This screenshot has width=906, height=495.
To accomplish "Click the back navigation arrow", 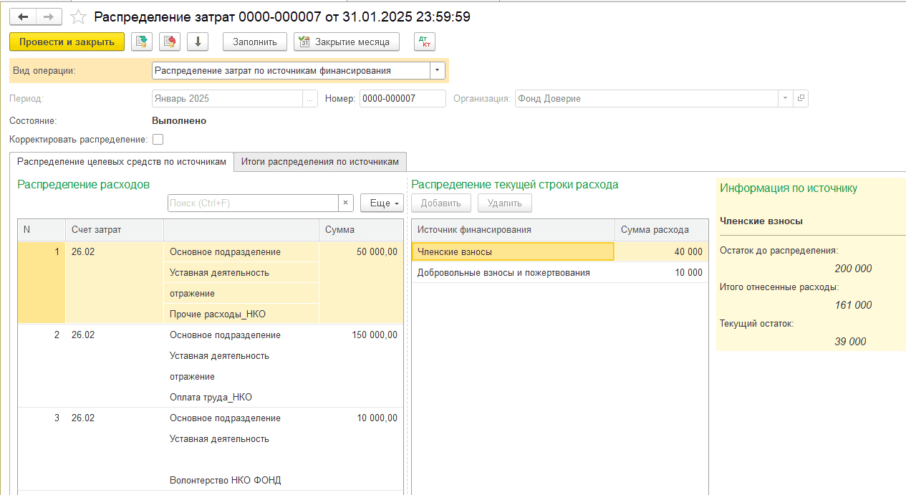I will pos(23,16).
